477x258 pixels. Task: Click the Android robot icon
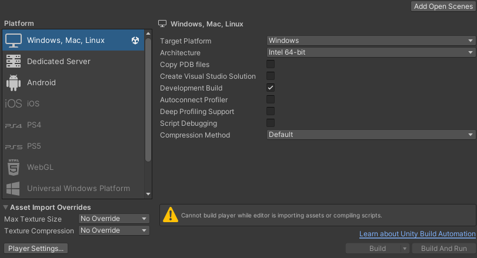[14, 83]
